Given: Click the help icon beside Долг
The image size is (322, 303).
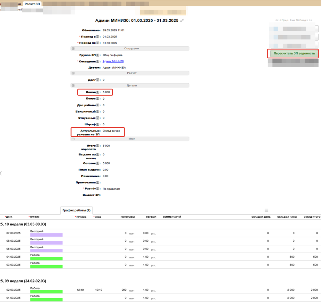Looking at the screenshot, I should click(x=97, y=80).
